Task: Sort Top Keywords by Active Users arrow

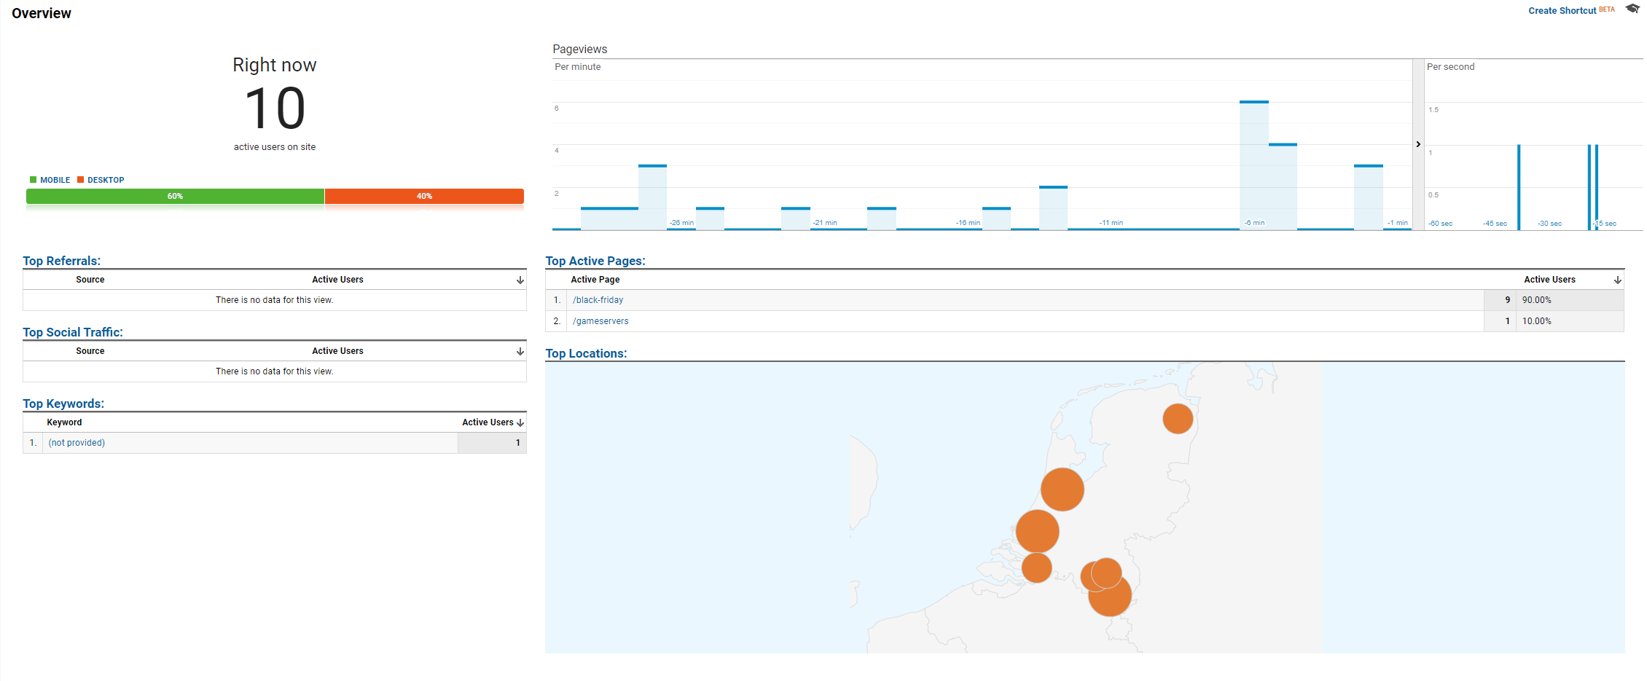Action: pyautogui.click(x=520, y=422)
